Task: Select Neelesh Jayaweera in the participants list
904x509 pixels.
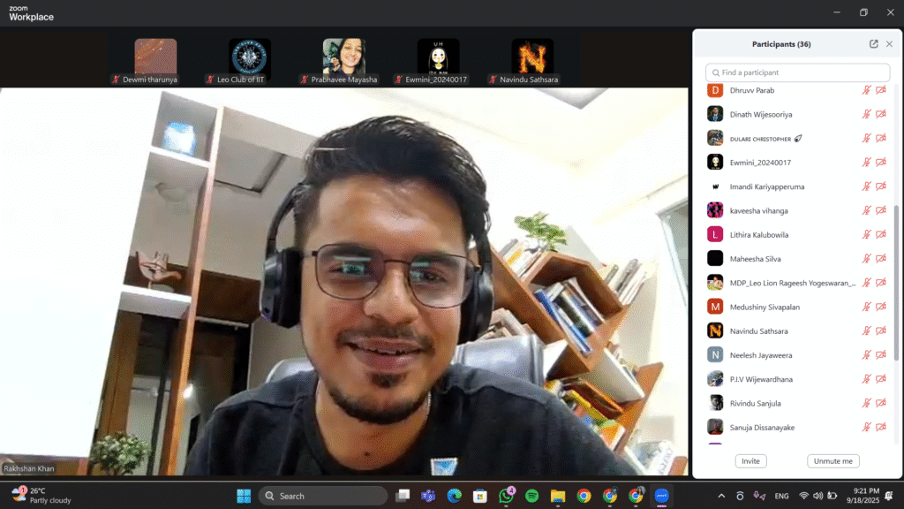Action: [x=759, y=355]
